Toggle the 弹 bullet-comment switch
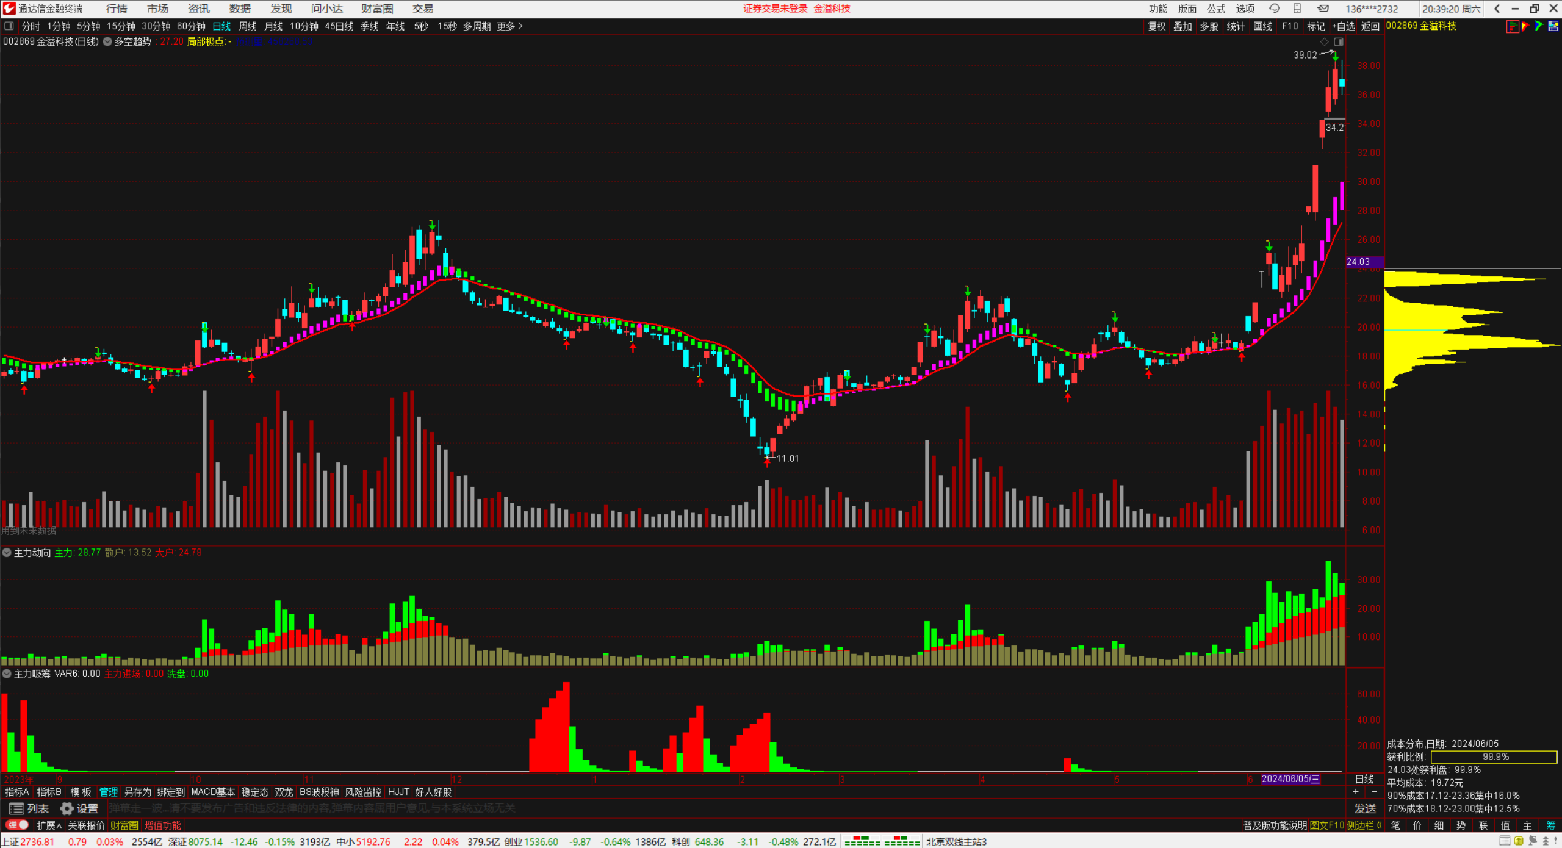This screenshot has width=1562, height=848. click(17, 825)
